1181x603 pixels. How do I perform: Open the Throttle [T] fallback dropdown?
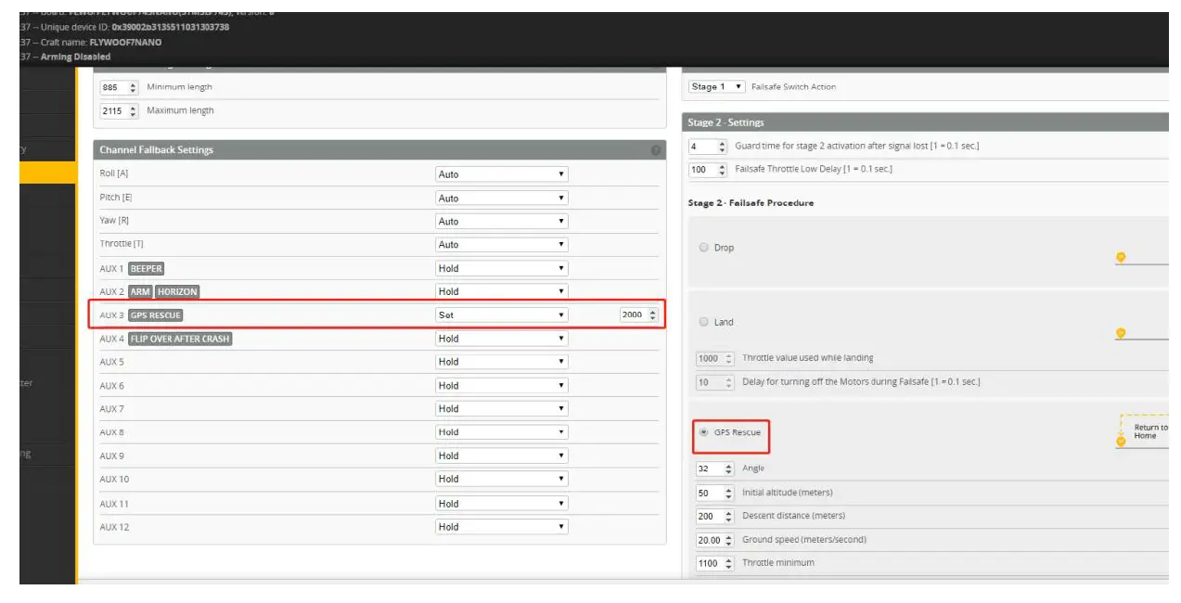point(501,245)
